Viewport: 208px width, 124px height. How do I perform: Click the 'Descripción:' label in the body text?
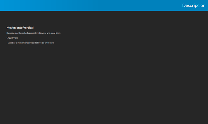[x=12, y=33]
